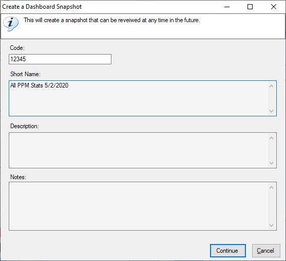Click Notes scrollbar down arrow

coord(271,225)
